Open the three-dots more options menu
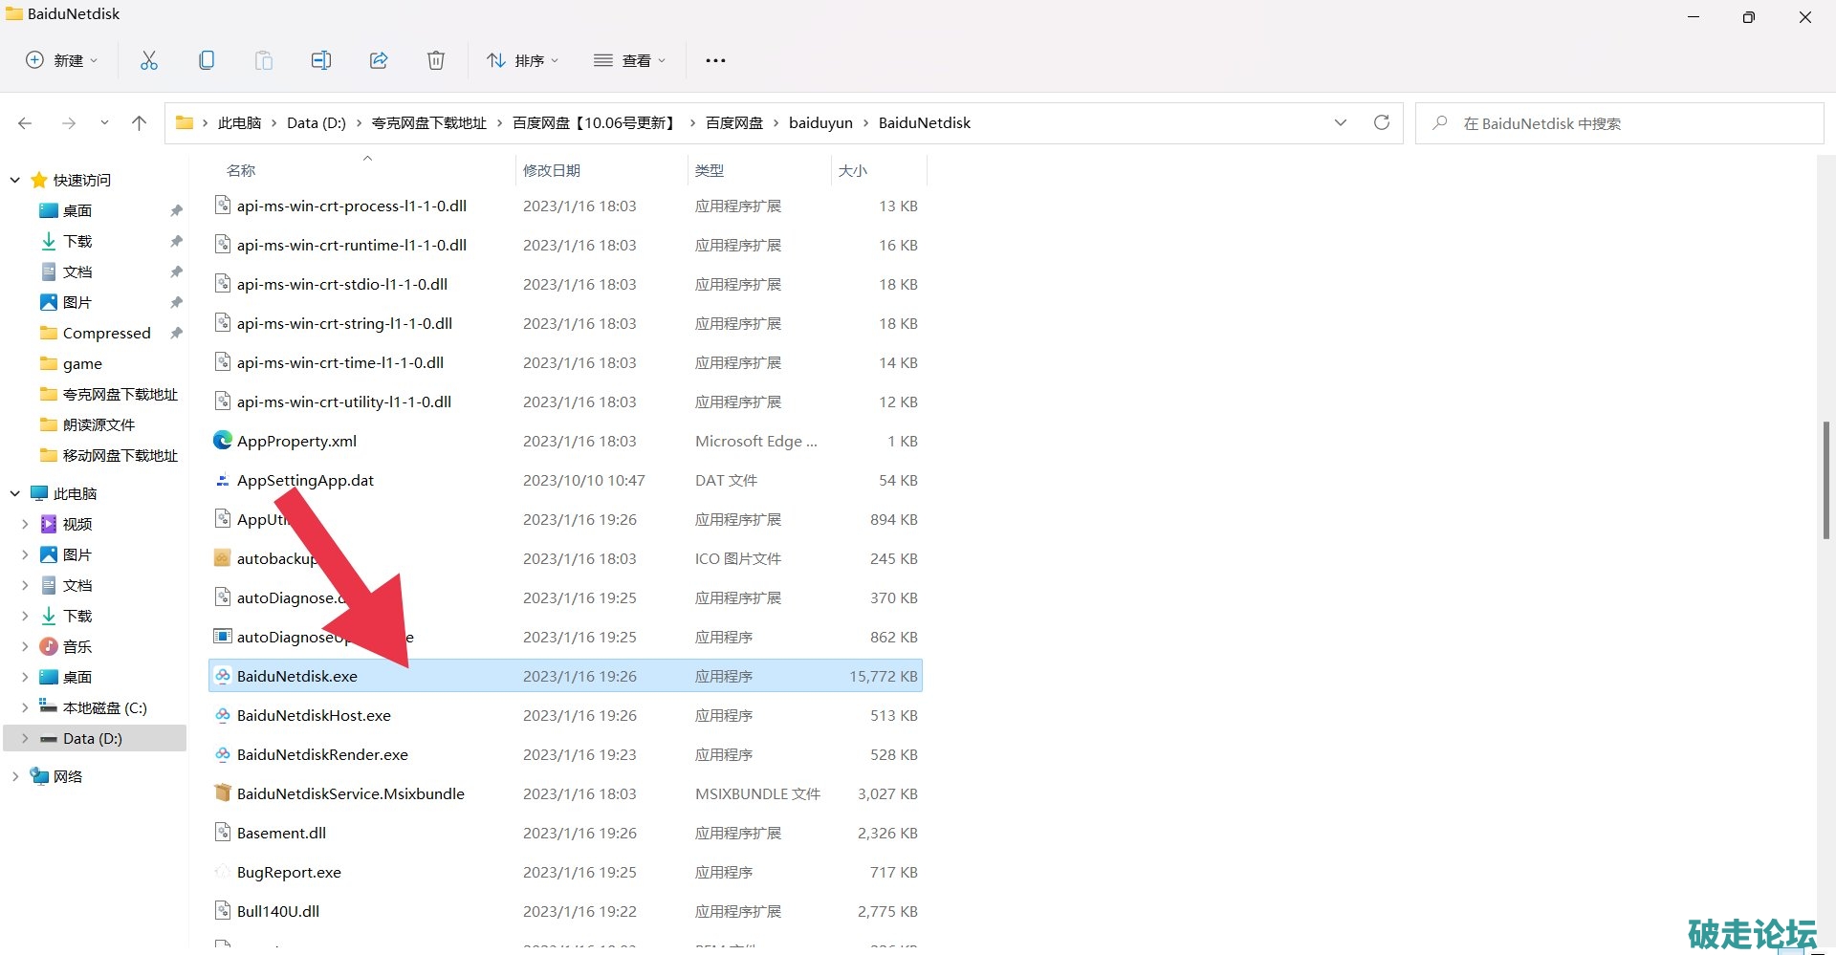Image resolution: width=1836 pixels, height=955 pixels. [x=715, y=60]
